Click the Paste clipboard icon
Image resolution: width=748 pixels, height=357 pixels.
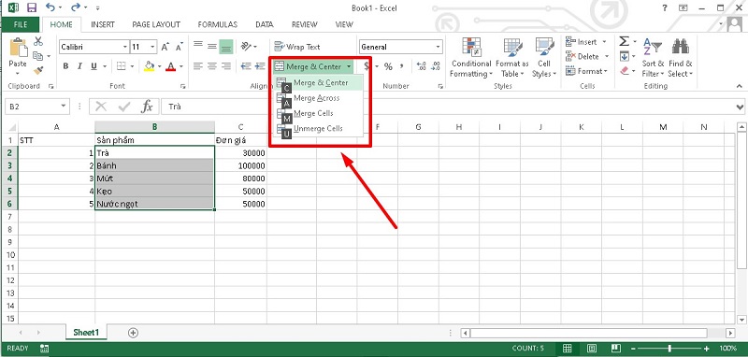point(18,47)
